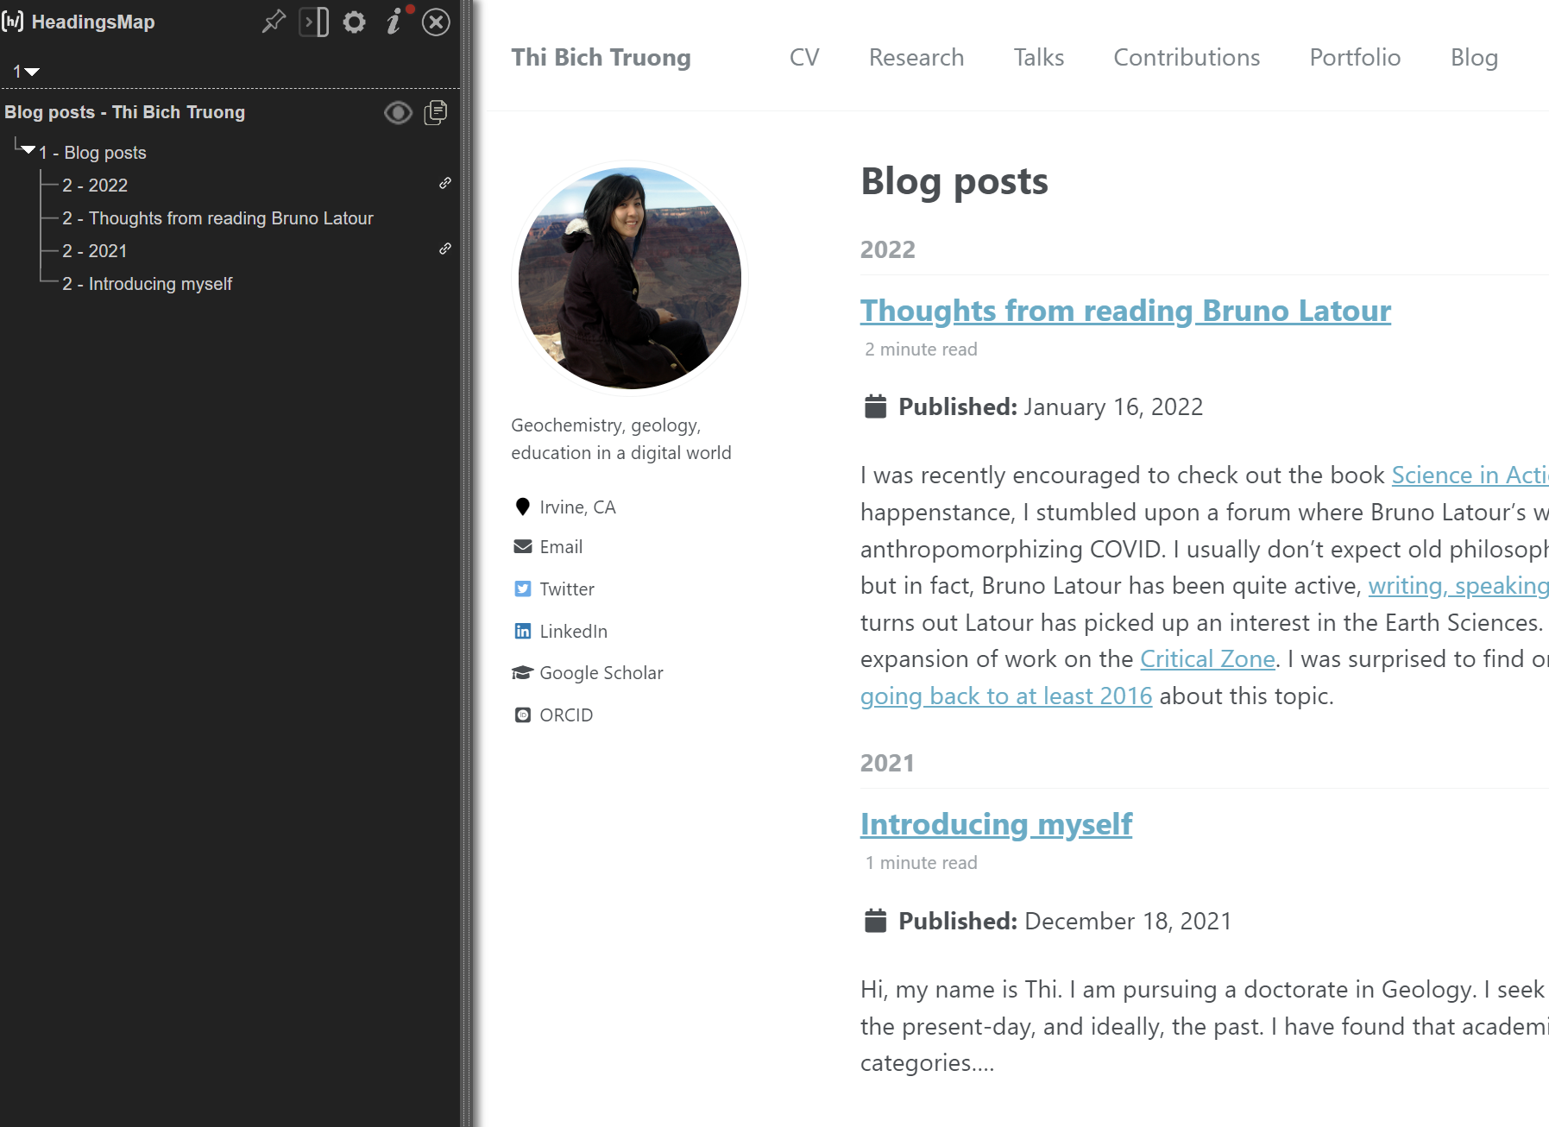This screenshot has width=1549, height=1127.
Task: Click the LinkedIn logo icon
Action: 522,631
